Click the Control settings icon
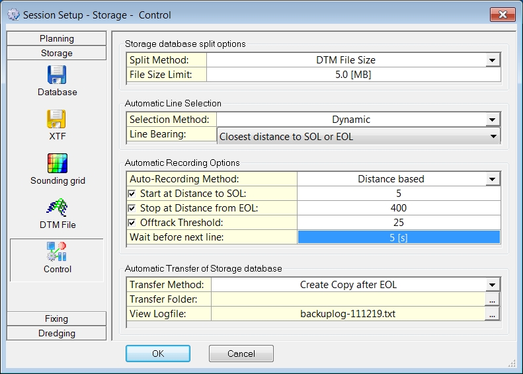This screenshot has height=374, width=523. point(57,252)
